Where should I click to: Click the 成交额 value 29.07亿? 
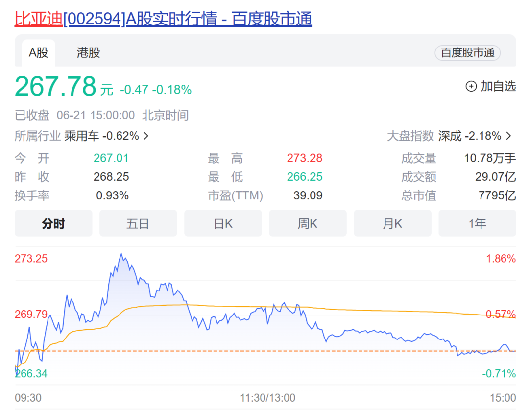click(496, 177)
